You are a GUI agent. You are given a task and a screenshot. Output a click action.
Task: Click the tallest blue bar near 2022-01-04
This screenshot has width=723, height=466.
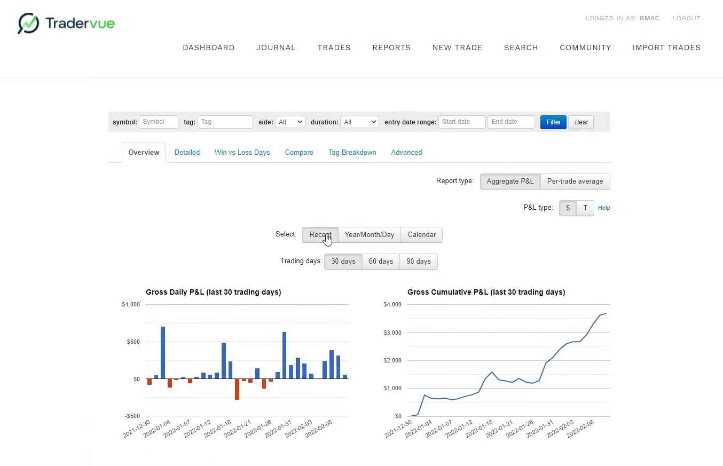[163, 353]
